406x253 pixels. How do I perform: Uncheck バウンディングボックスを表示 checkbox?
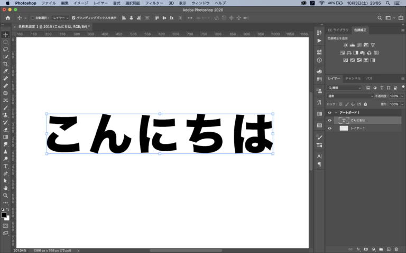[x=73, y=18]
